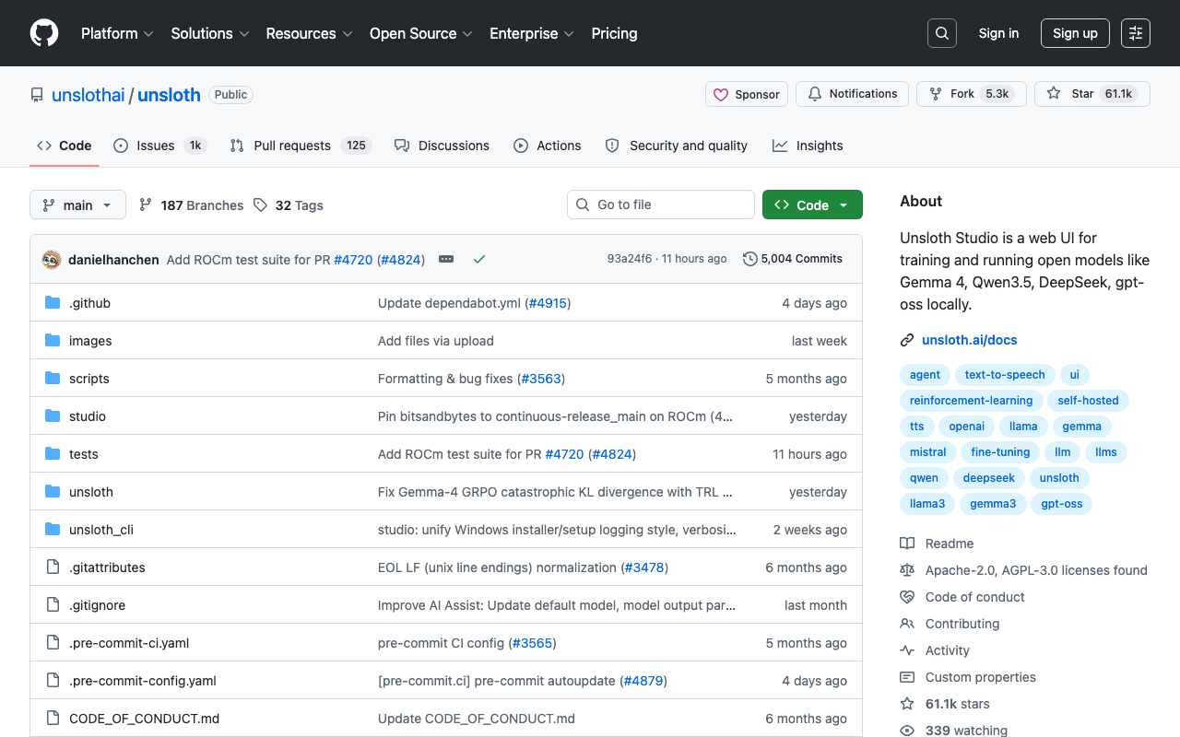The width and height of the screenshot is (1180, 737).
Task: Expand the Platform navigation menu
Action: pos(116,33)
